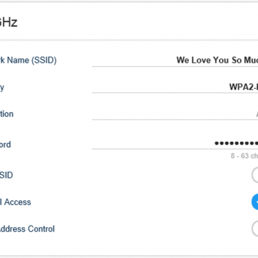Click the Network Name field reading We Love You

(x=175, y=60)
